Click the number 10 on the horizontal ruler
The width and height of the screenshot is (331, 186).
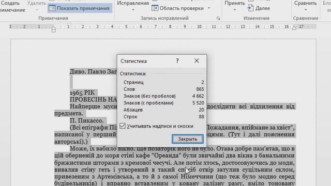click(199, 26)
